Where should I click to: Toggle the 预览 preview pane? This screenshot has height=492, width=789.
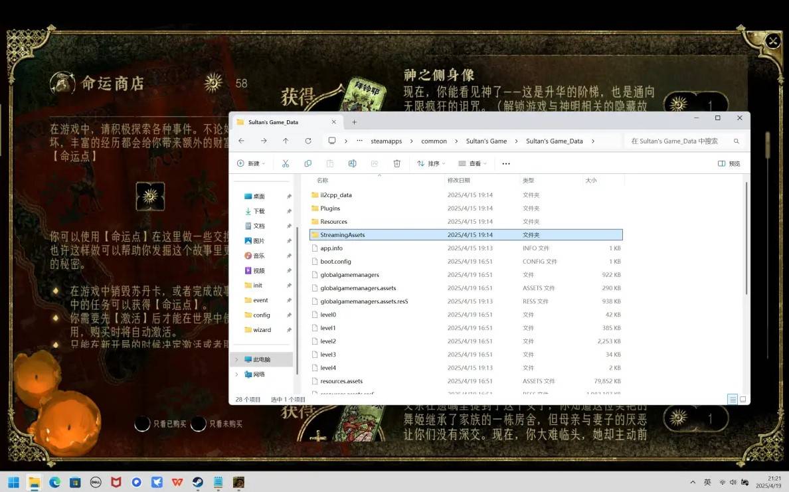pos(726,163)
